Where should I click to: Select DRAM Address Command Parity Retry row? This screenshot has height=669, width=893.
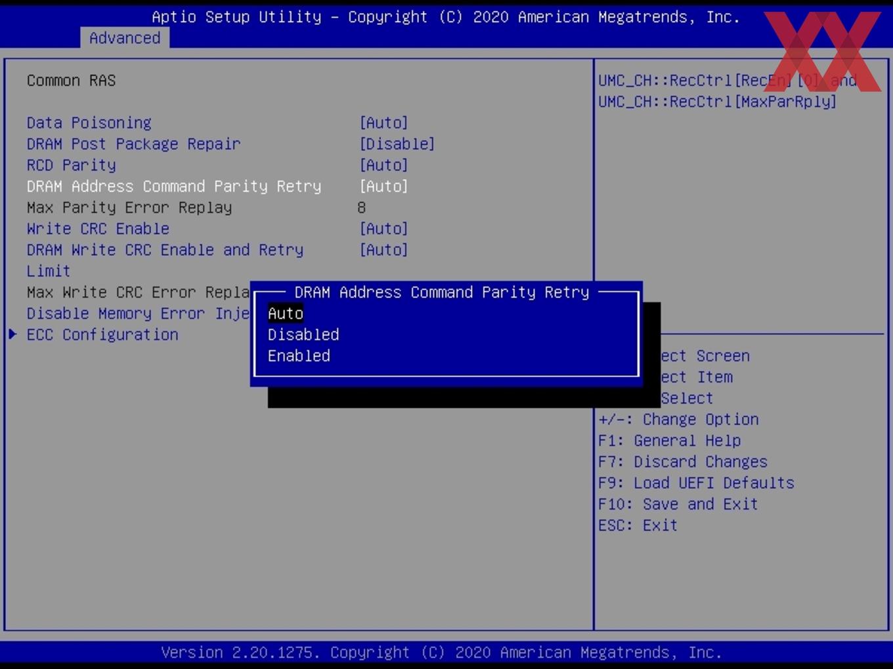174,186
